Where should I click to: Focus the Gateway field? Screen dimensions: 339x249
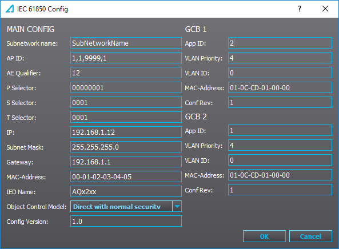click(126, 162)
